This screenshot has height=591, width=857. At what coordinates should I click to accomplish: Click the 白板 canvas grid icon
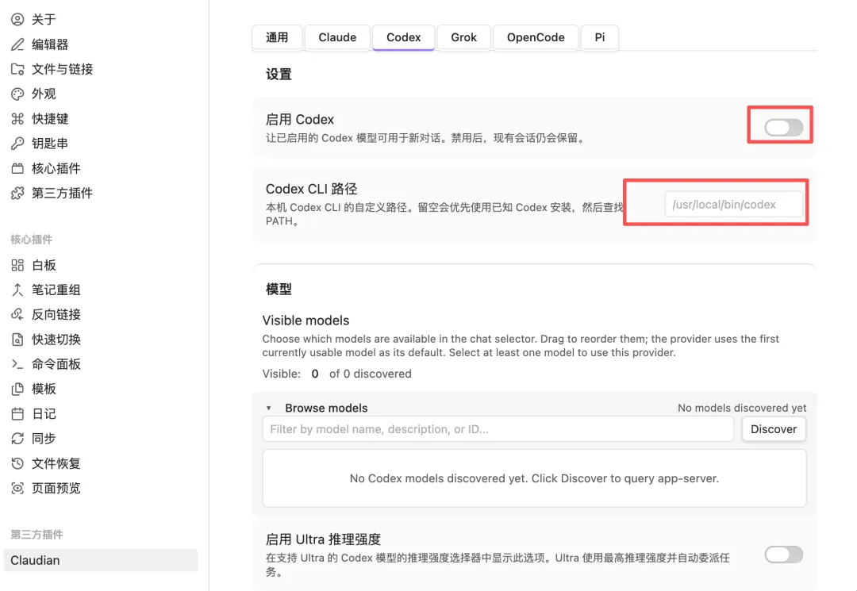point(17,266)
